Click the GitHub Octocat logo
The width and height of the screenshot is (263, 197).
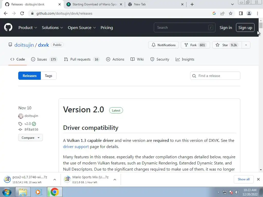click(x=8, y=27)
